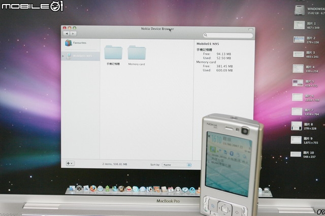Open Adium green duck in Dock

[107, 189]
